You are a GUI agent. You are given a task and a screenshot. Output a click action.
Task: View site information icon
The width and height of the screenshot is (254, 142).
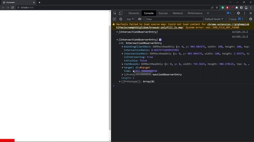[x=18, y=7]
